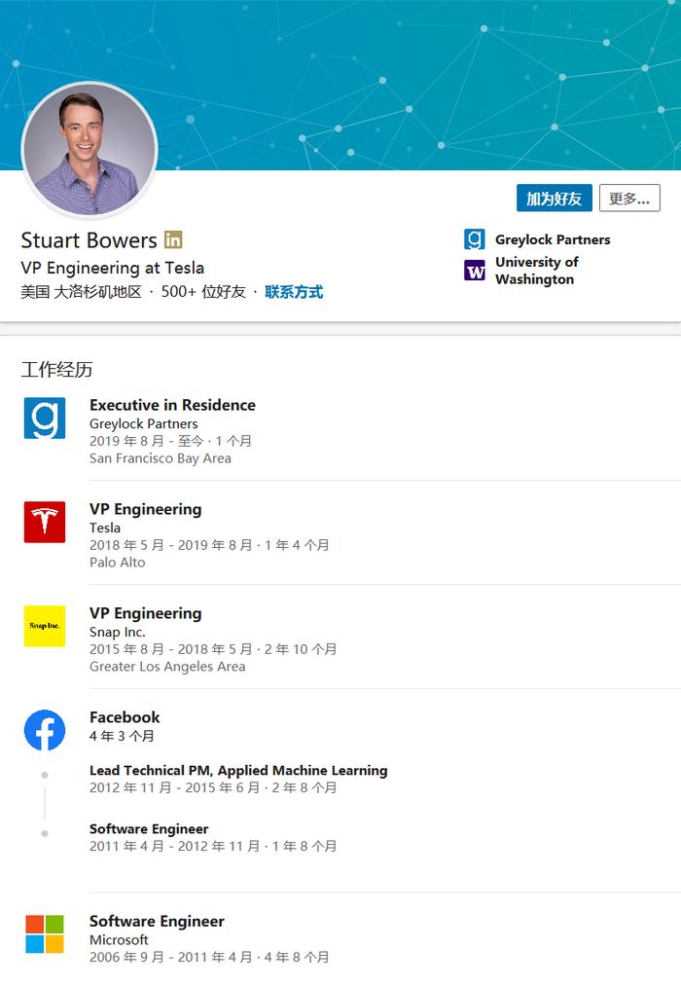Click the yellow Snap Inc. logo
This screenshot has width=681, height=985.
coord(45,626)
